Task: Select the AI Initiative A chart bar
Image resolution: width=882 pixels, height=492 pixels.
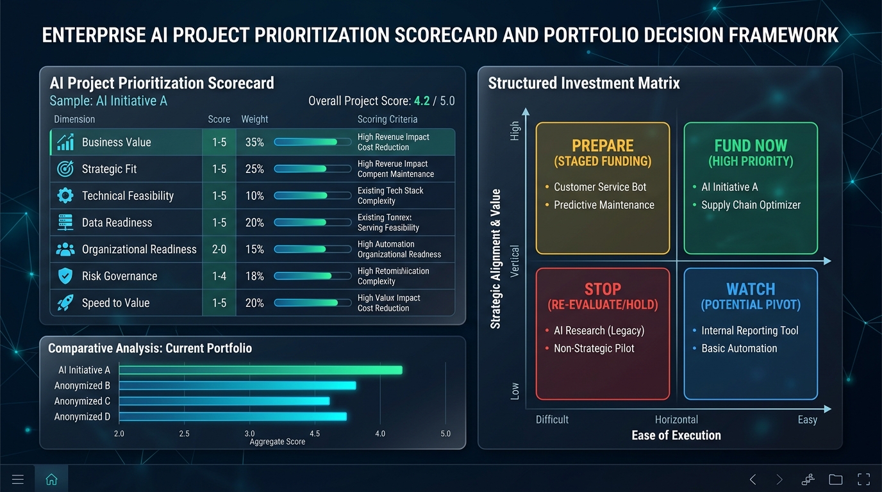Action: tap(260, 370)
